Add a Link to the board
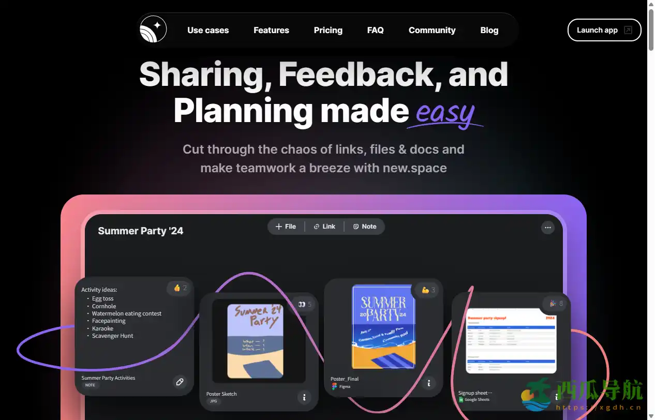Screen dimensions: 655x420 (324, 227)
